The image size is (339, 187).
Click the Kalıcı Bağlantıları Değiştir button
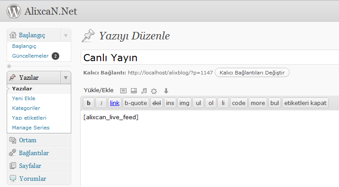[x=252, y=73]
